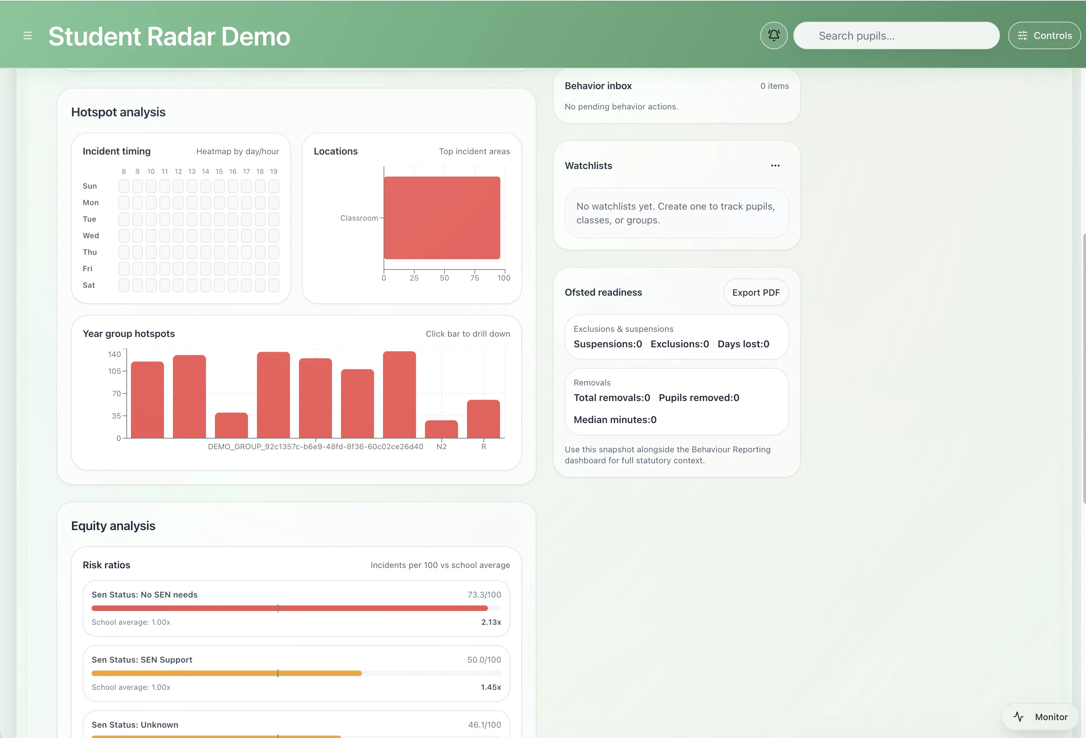Click the Monitor activity pulse icon
Image resolution: width=1086 pixels, height=738 pixels.
click(1018, 717)
